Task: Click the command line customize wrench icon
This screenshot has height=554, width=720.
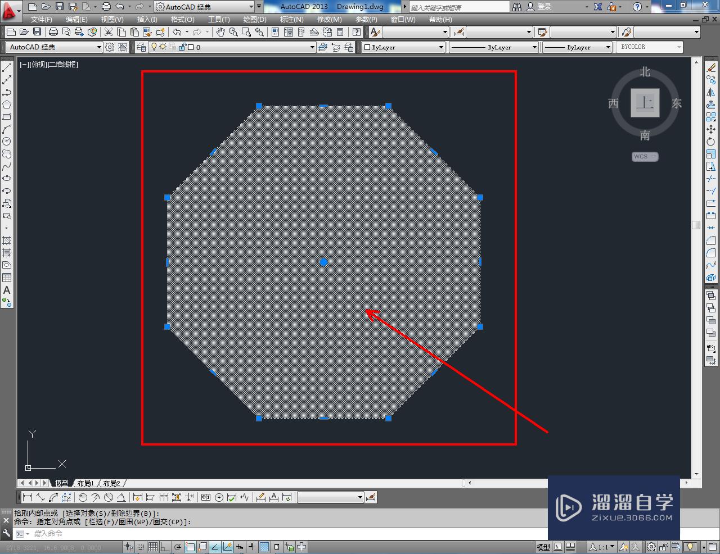Action: (6, 533)
